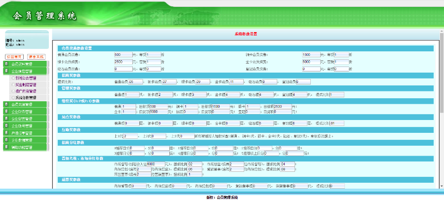Focus the 提成比例 field showing .02

point(195,164)
